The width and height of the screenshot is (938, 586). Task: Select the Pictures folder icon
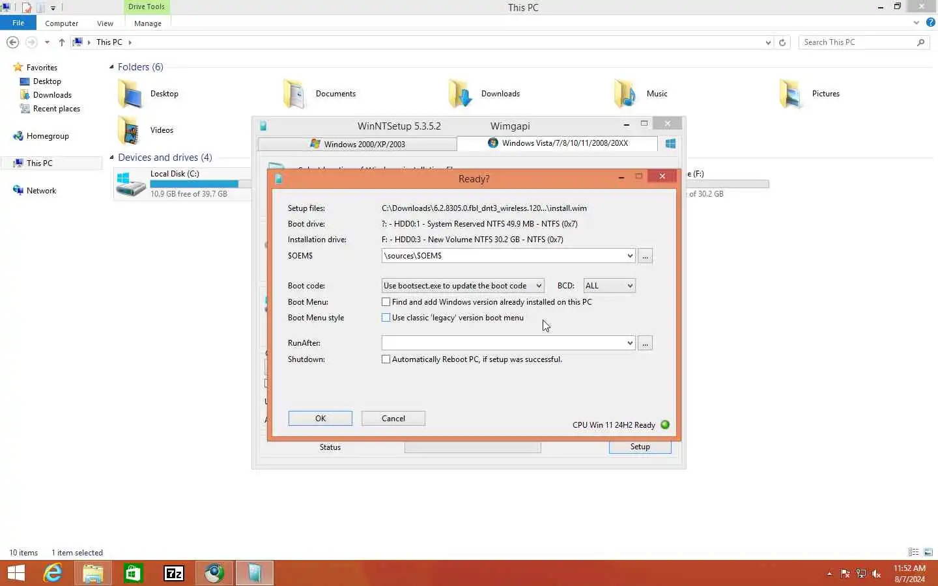791,94
